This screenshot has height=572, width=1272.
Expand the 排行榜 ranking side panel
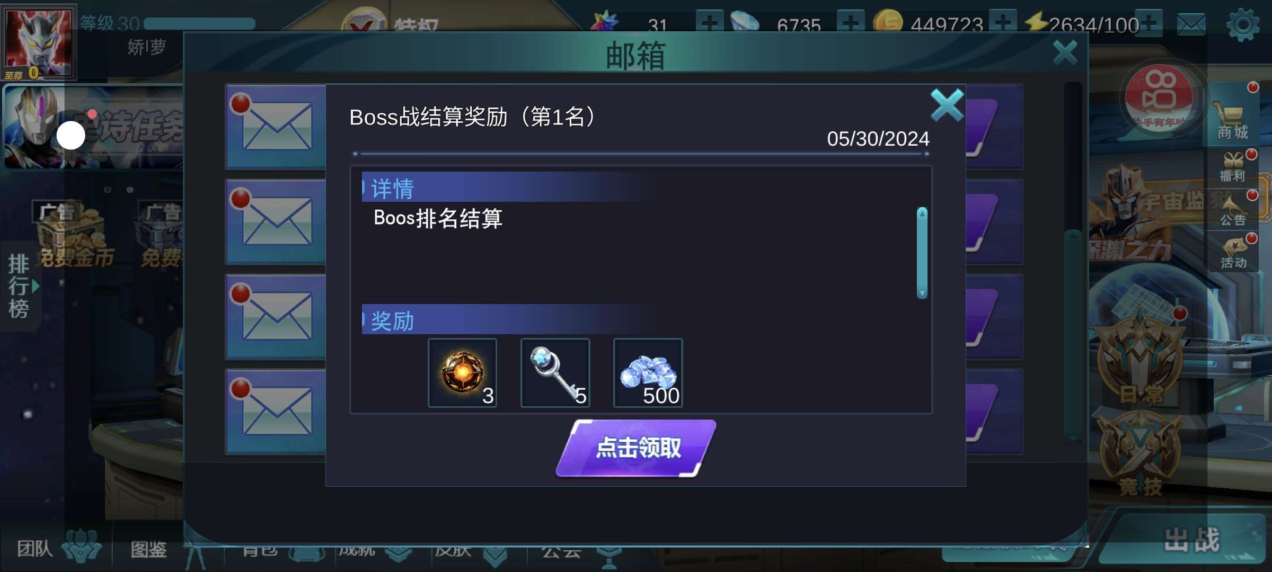tap(20, 286)
